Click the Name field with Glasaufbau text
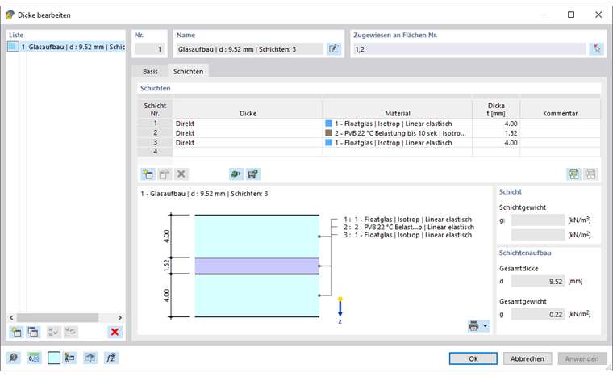 click(249, 49)
